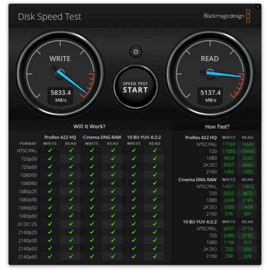The image size is (270, 270).
Task: Click 10 Bit YUV read checkmark for 2160p30
Action: (x=155, y=240)
